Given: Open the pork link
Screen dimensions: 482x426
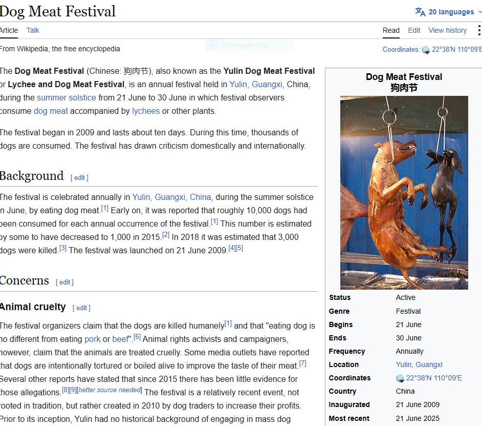Looking at the screenshot, I should (x=93, y=339).
